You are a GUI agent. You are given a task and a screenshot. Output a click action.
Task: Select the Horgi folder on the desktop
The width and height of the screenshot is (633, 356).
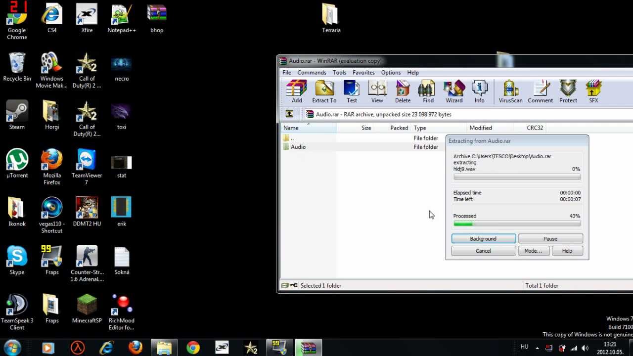(52, 115)
